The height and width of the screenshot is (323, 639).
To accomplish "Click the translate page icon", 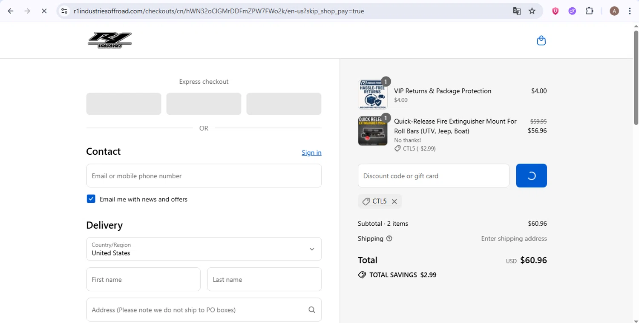I will click(517, 11).
